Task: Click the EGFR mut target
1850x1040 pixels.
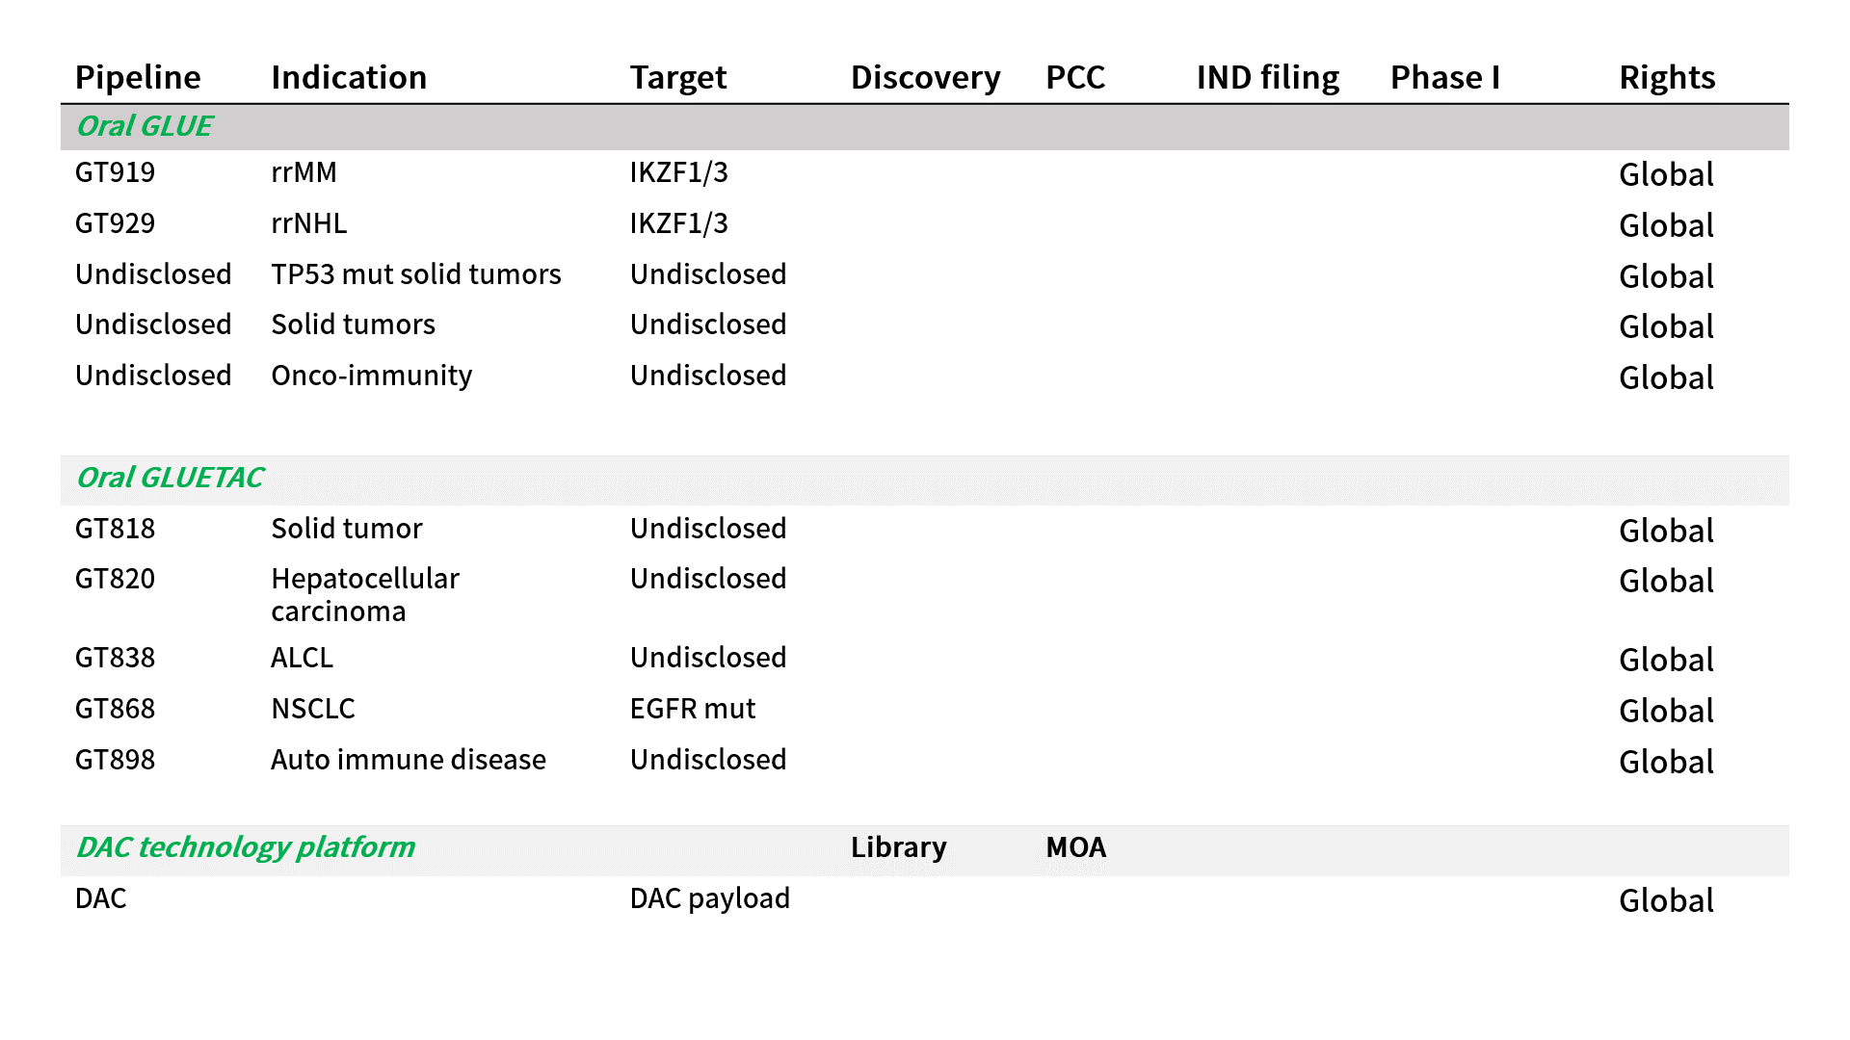Action: tap(693, 709)
